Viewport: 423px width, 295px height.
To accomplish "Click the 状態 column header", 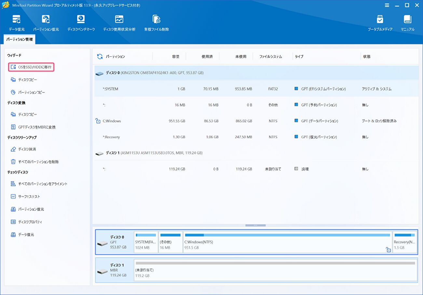I will click(x=367, y=57).
